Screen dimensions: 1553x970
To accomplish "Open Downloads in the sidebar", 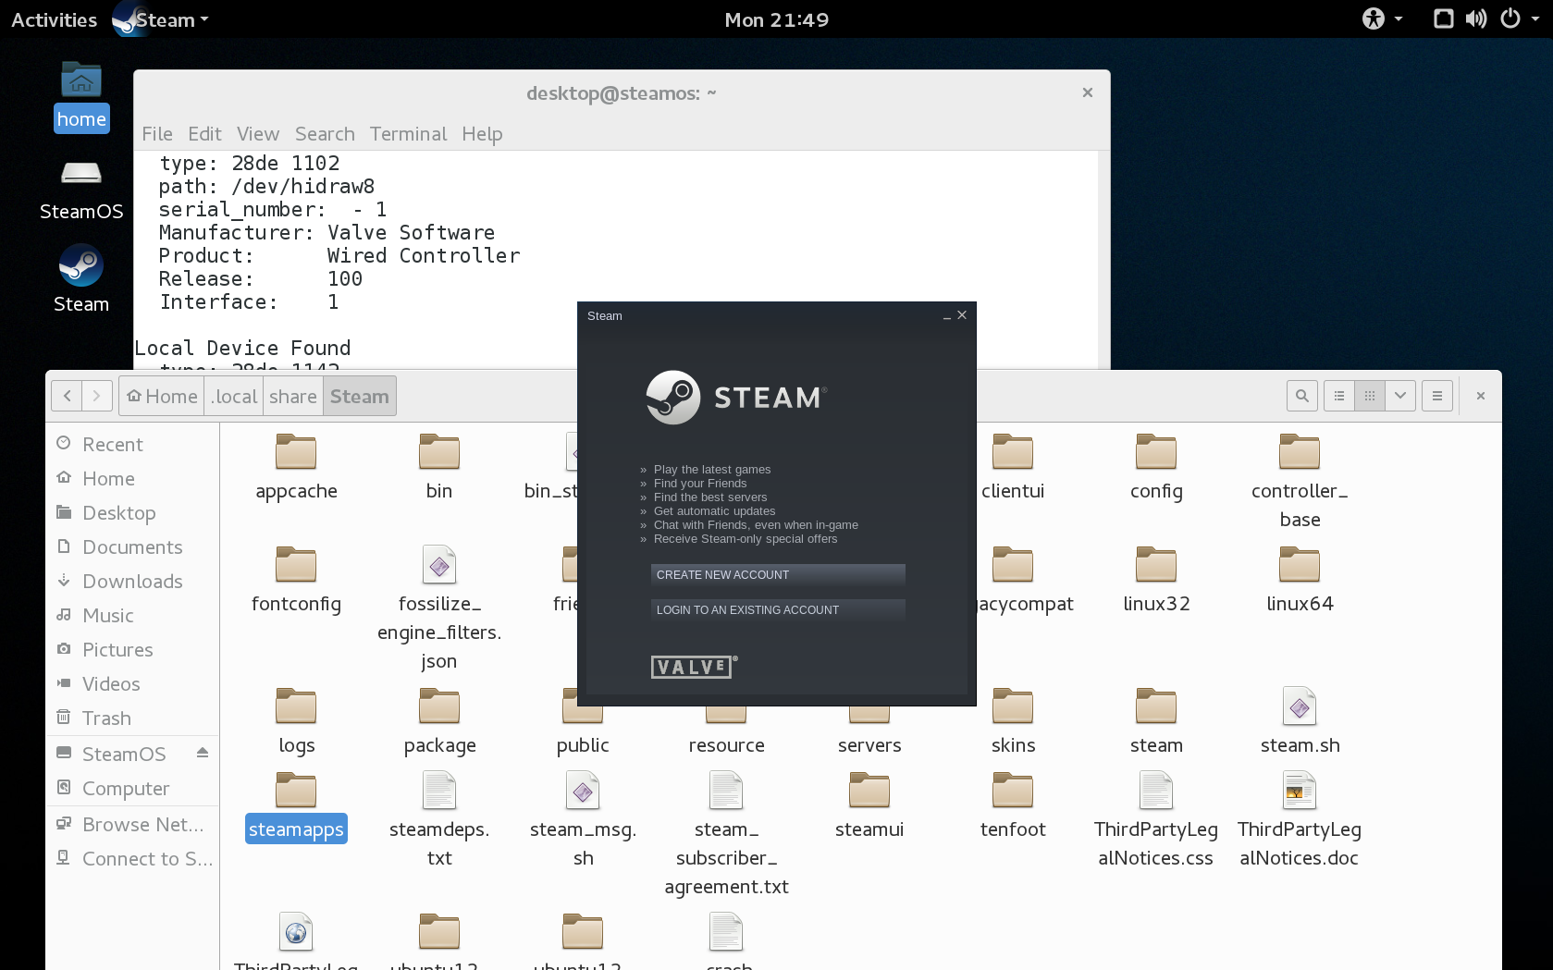I will tap(132, 581).
